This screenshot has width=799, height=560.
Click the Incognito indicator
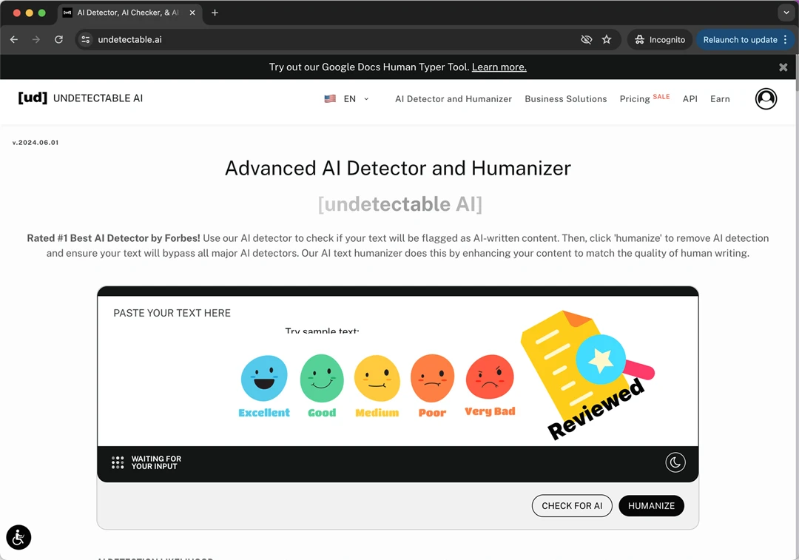click(660, 40)
